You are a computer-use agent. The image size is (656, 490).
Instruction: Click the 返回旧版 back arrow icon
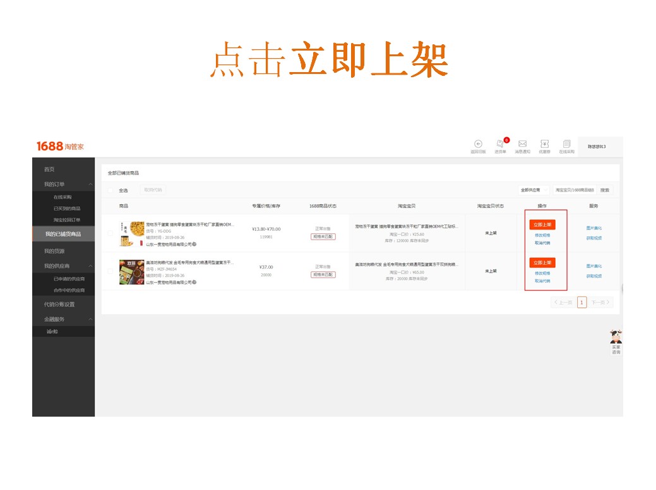click(477, 146)
